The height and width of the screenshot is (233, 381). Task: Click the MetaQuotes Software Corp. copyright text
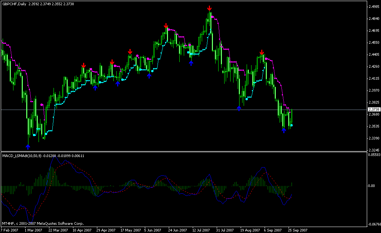point(41,223)
